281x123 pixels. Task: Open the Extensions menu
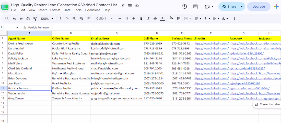[x=92, y=10]
